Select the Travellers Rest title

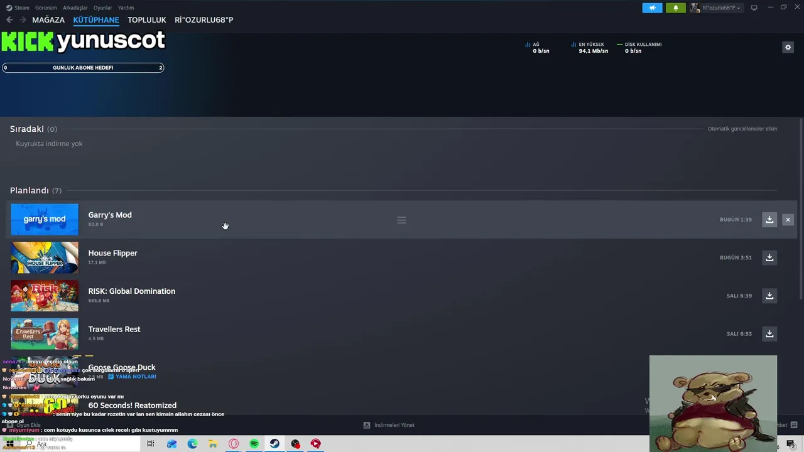[114, 329]
